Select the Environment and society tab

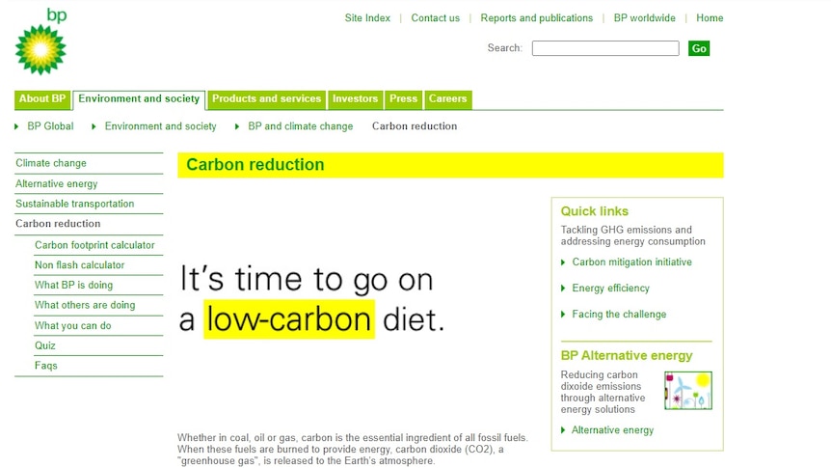(x=139, y=99)
